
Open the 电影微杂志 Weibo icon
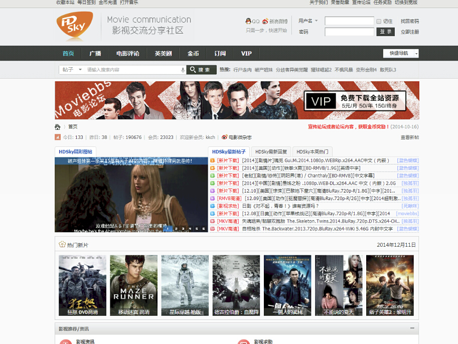click(x=224, y=137)
